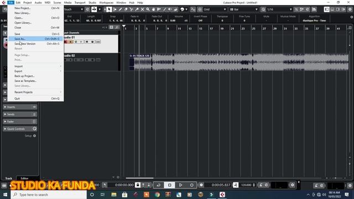354x199 pixels.
Task: Click the transport Record button
Action: coord(192,185)
